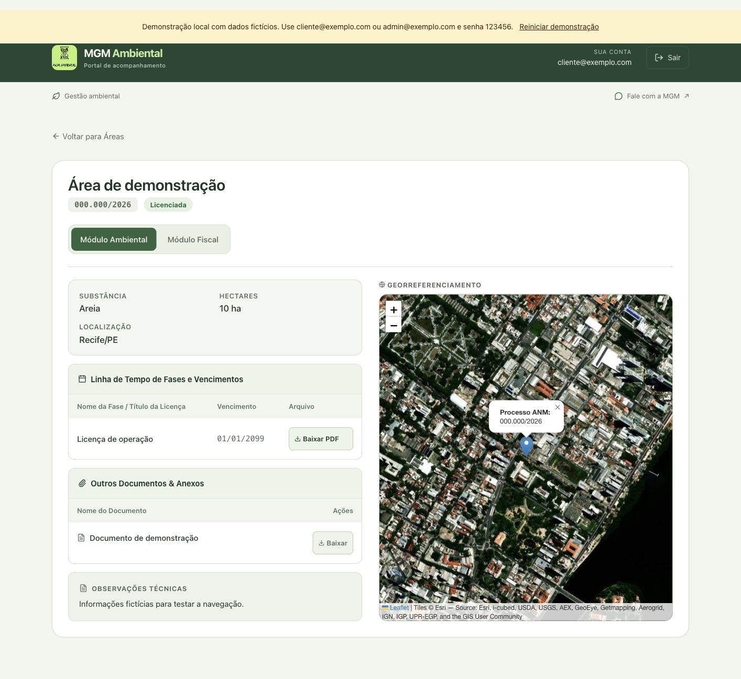Screen dimensions: 741x679
Task: Click the Licença de operação row name
Action: (x=115, y=439)
